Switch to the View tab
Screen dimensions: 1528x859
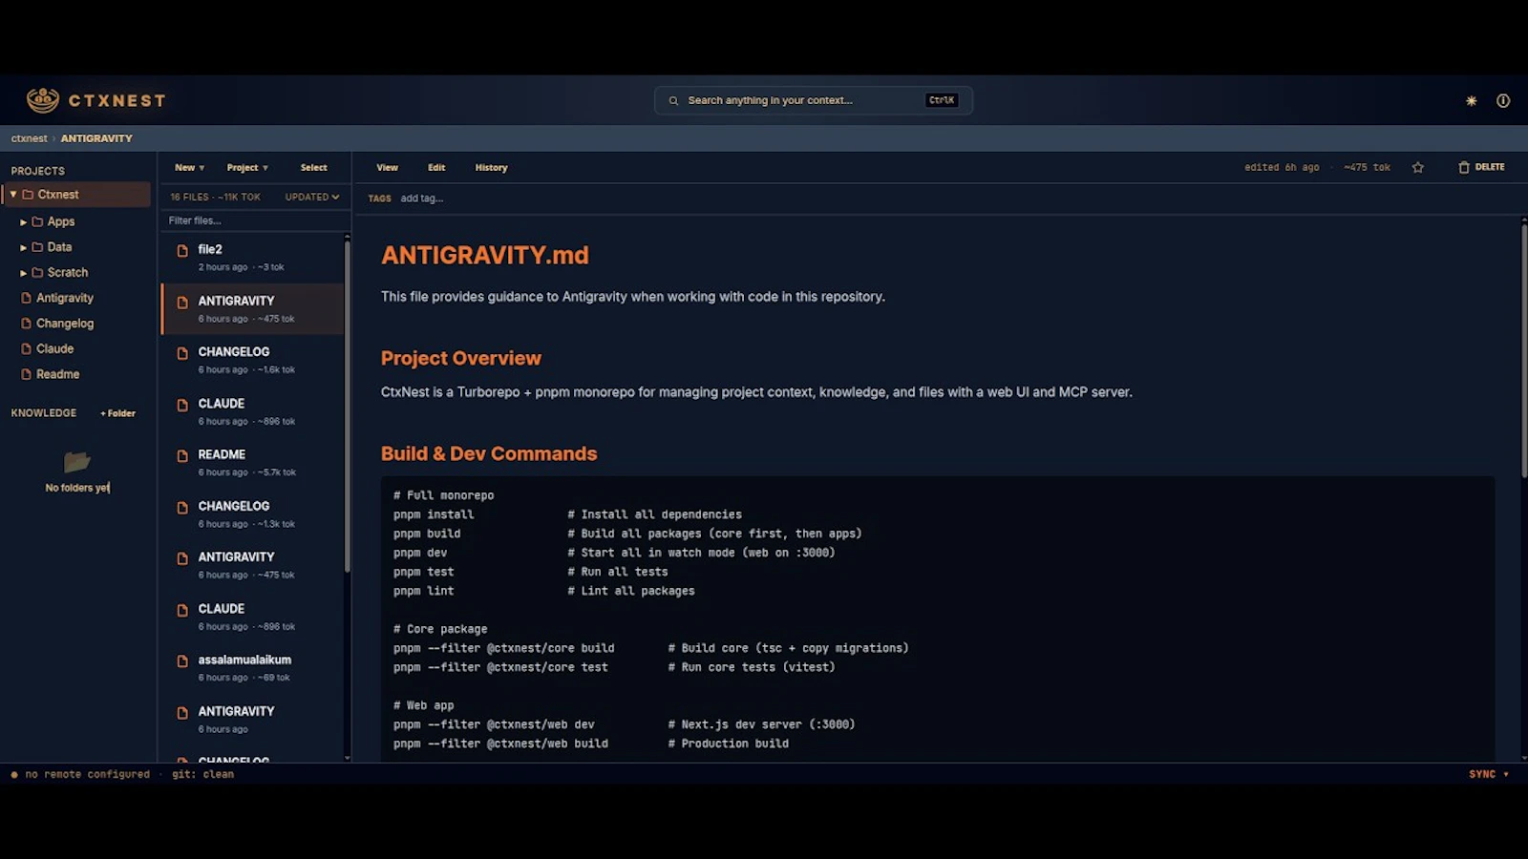tap(387, 168)
